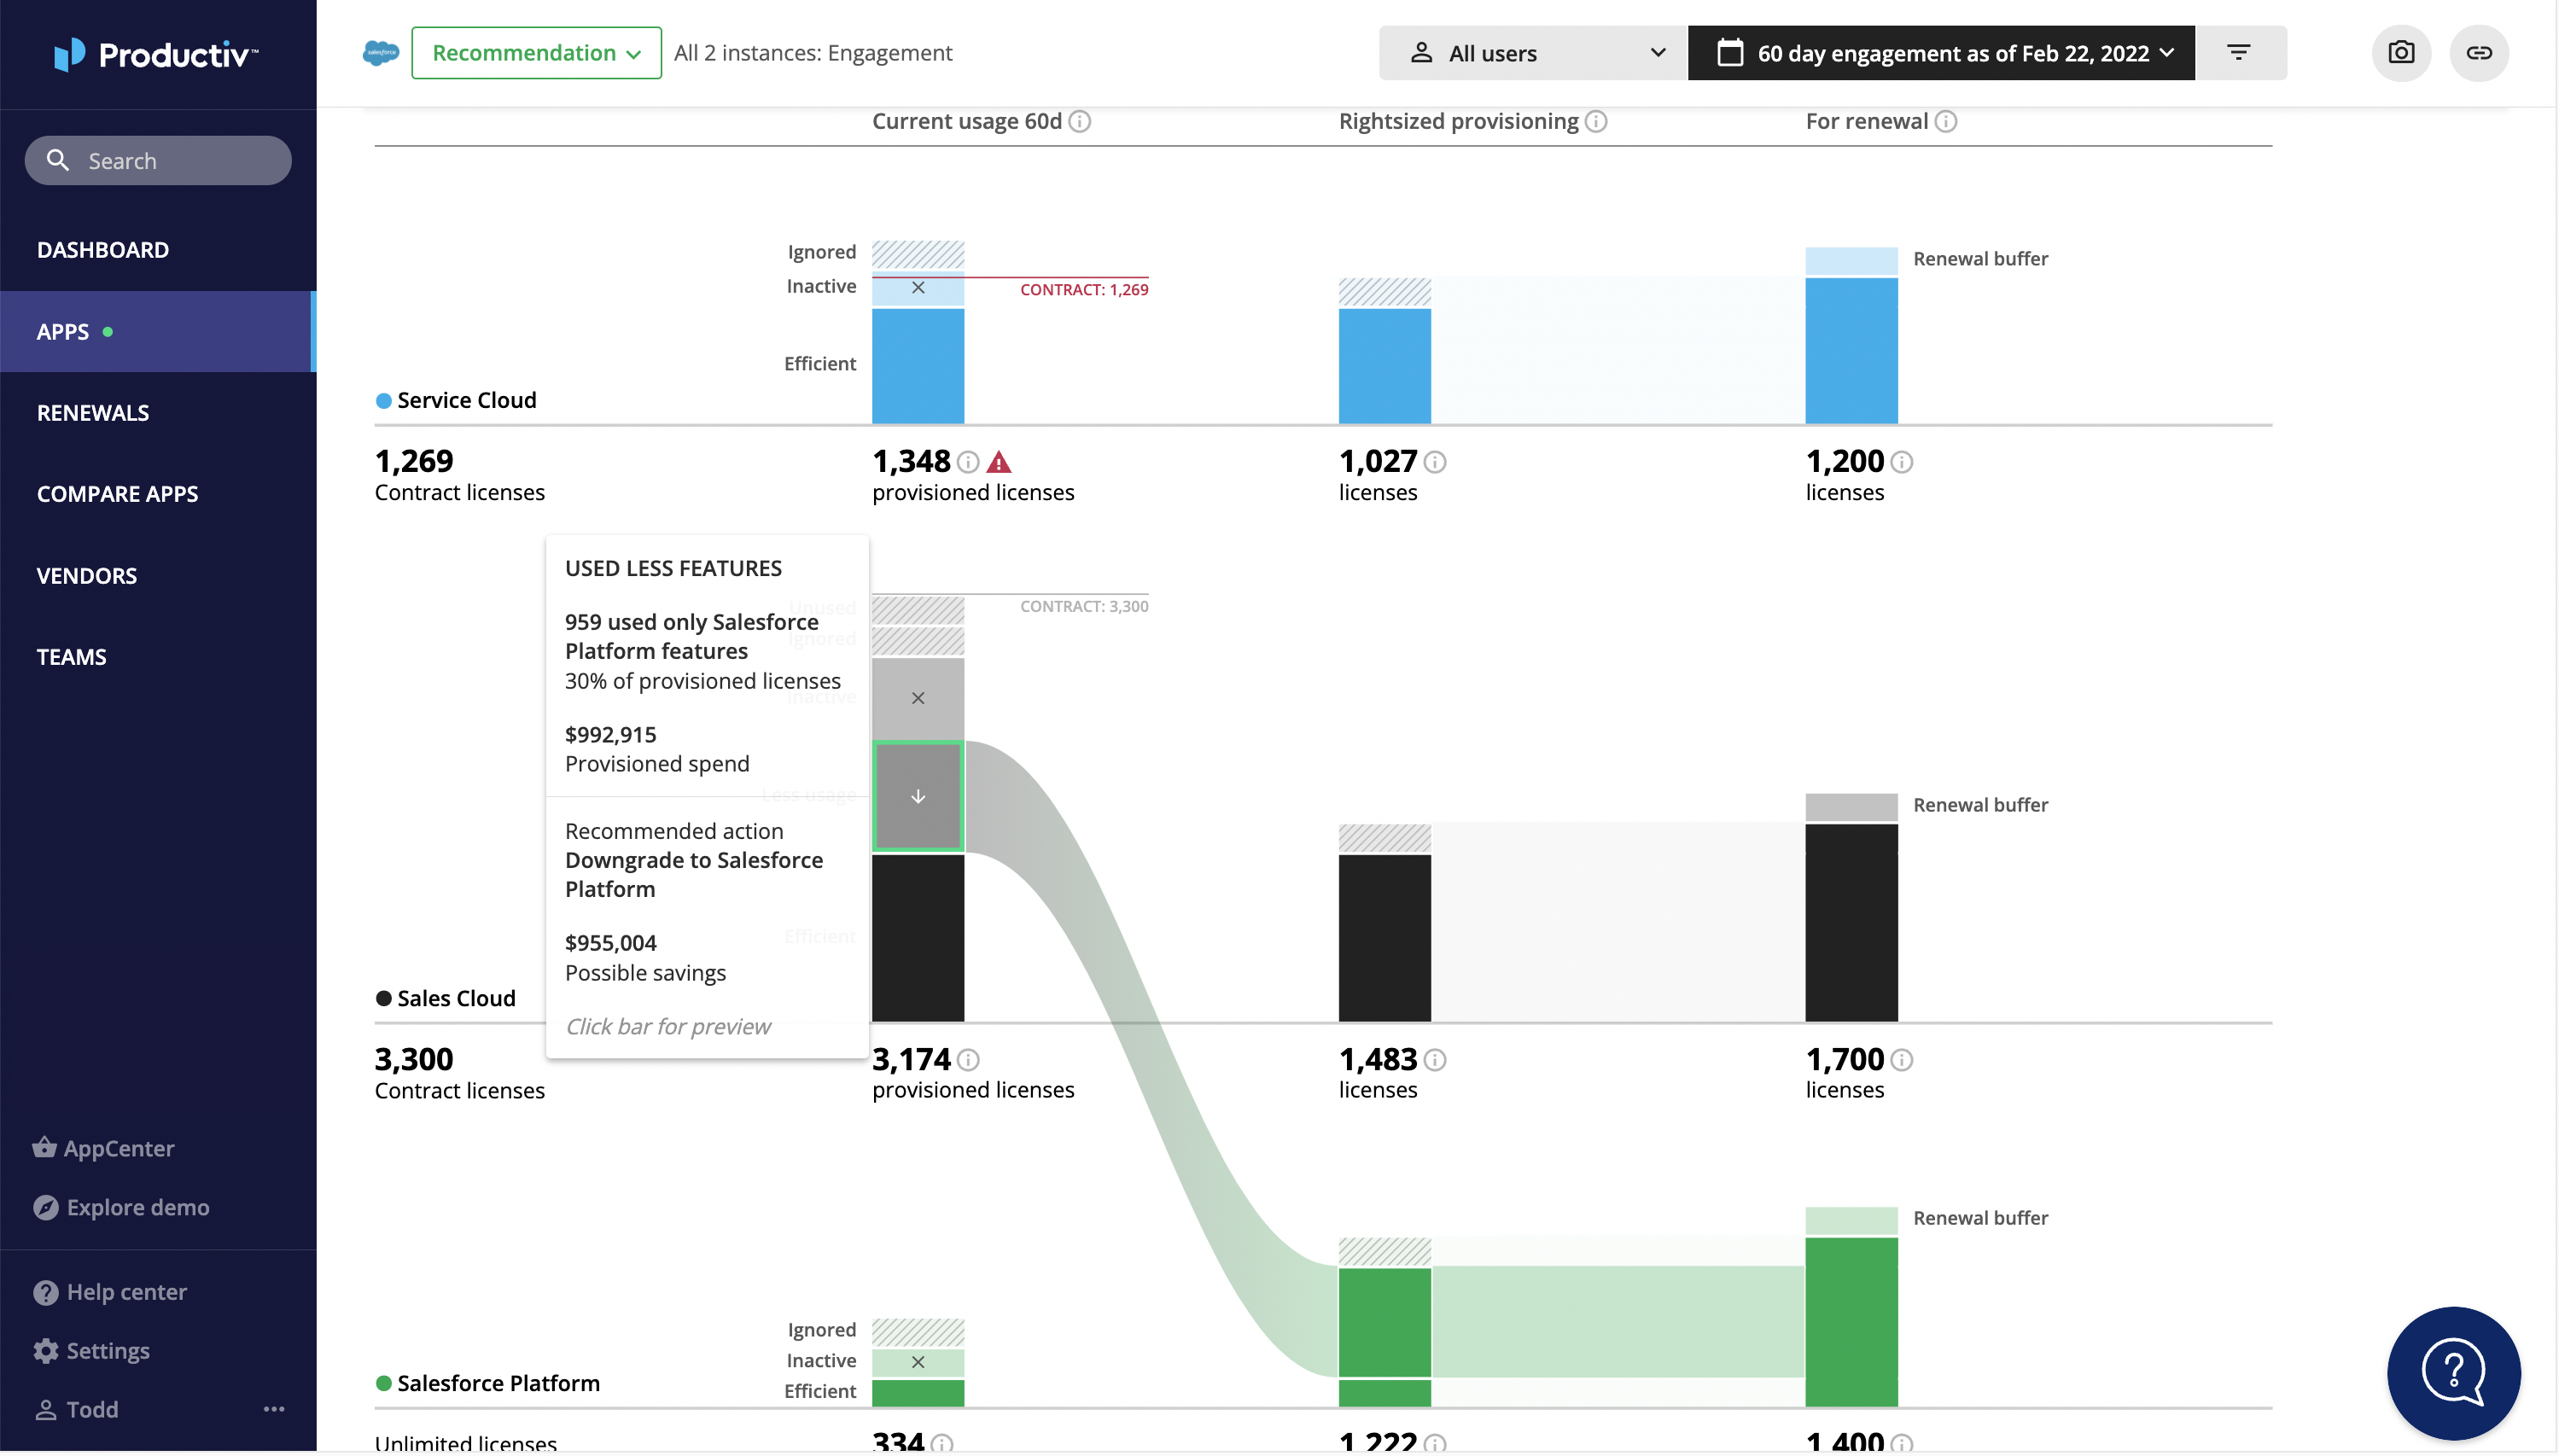Click the camera screenshot icon

tap(2400, 53)
